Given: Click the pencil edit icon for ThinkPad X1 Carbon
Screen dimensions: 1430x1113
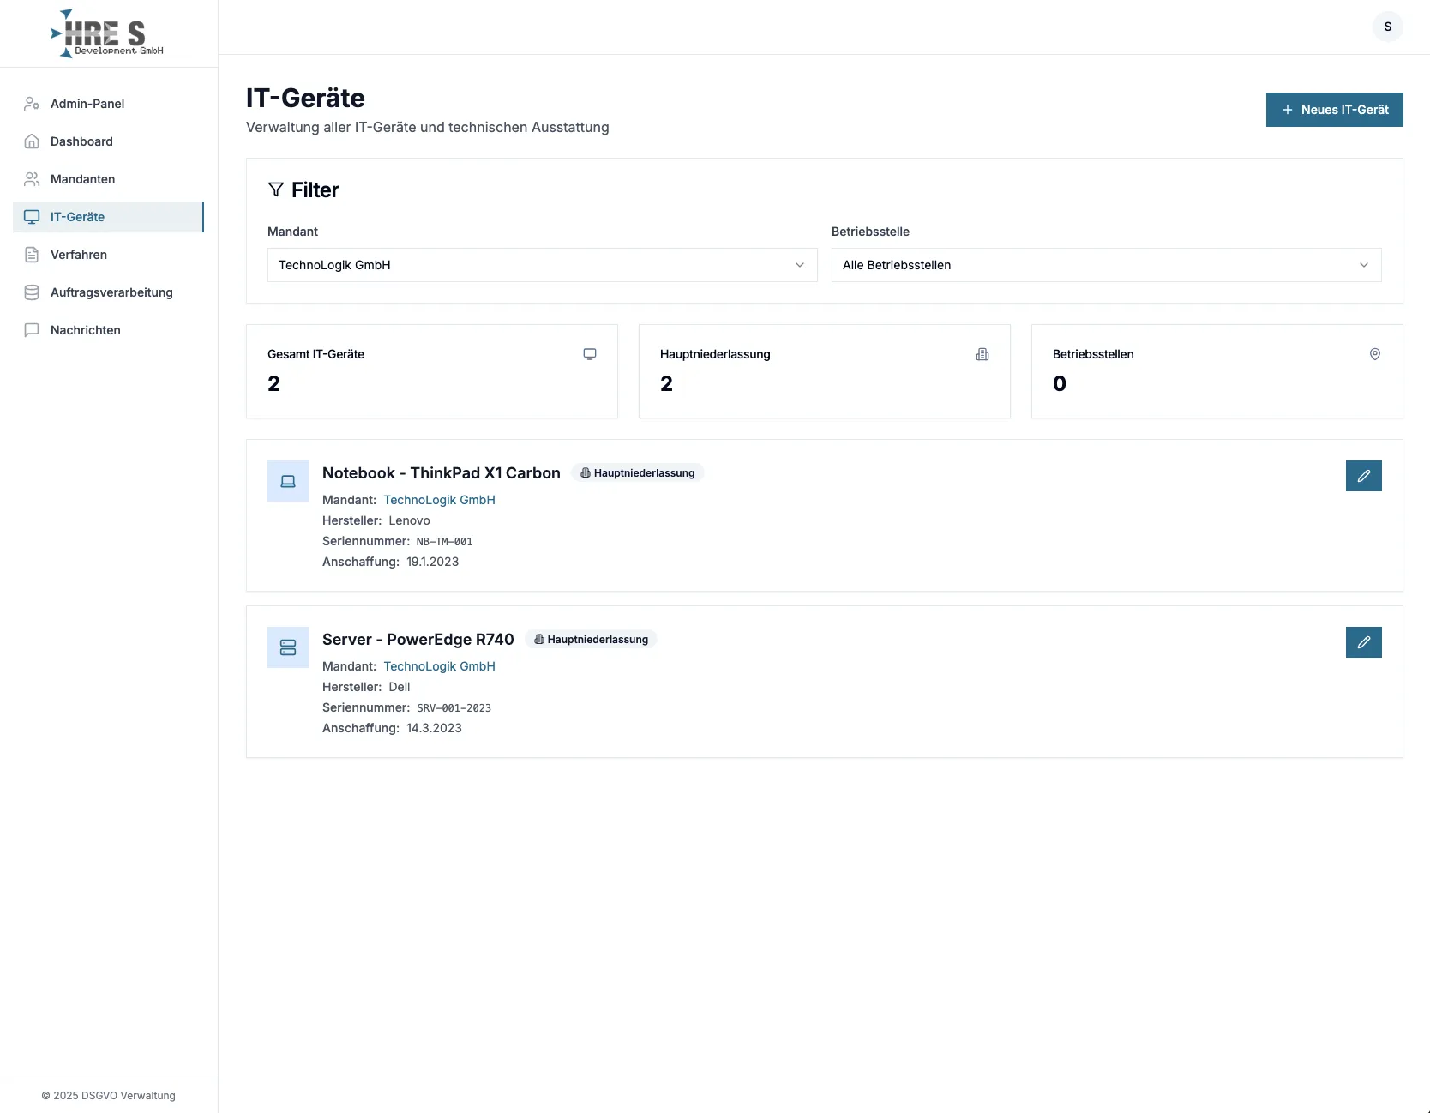Looking at the screenshot, I should (x=1363, y=476).
